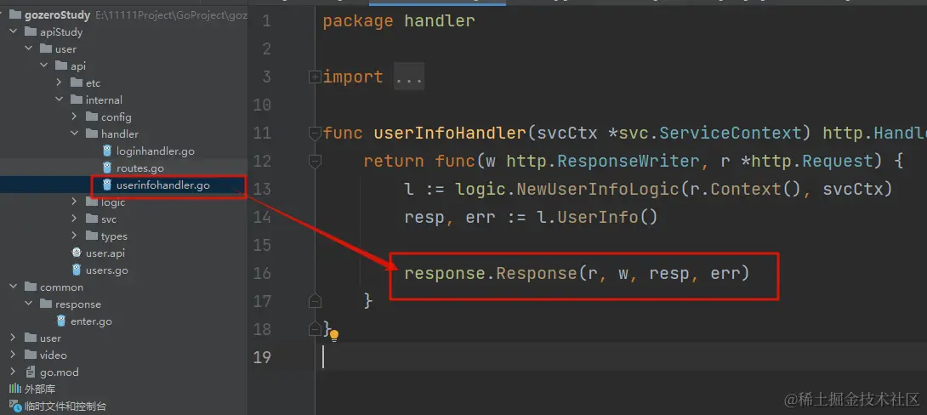The width and height of the screenshot is (927, 415).
Task: Collapse the response folder chevron
Action: click(28, 304)
